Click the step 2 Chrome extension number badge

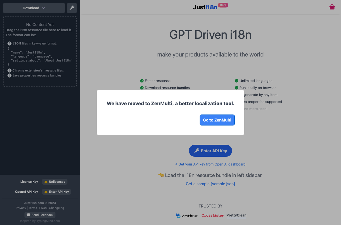coord(9,70)
